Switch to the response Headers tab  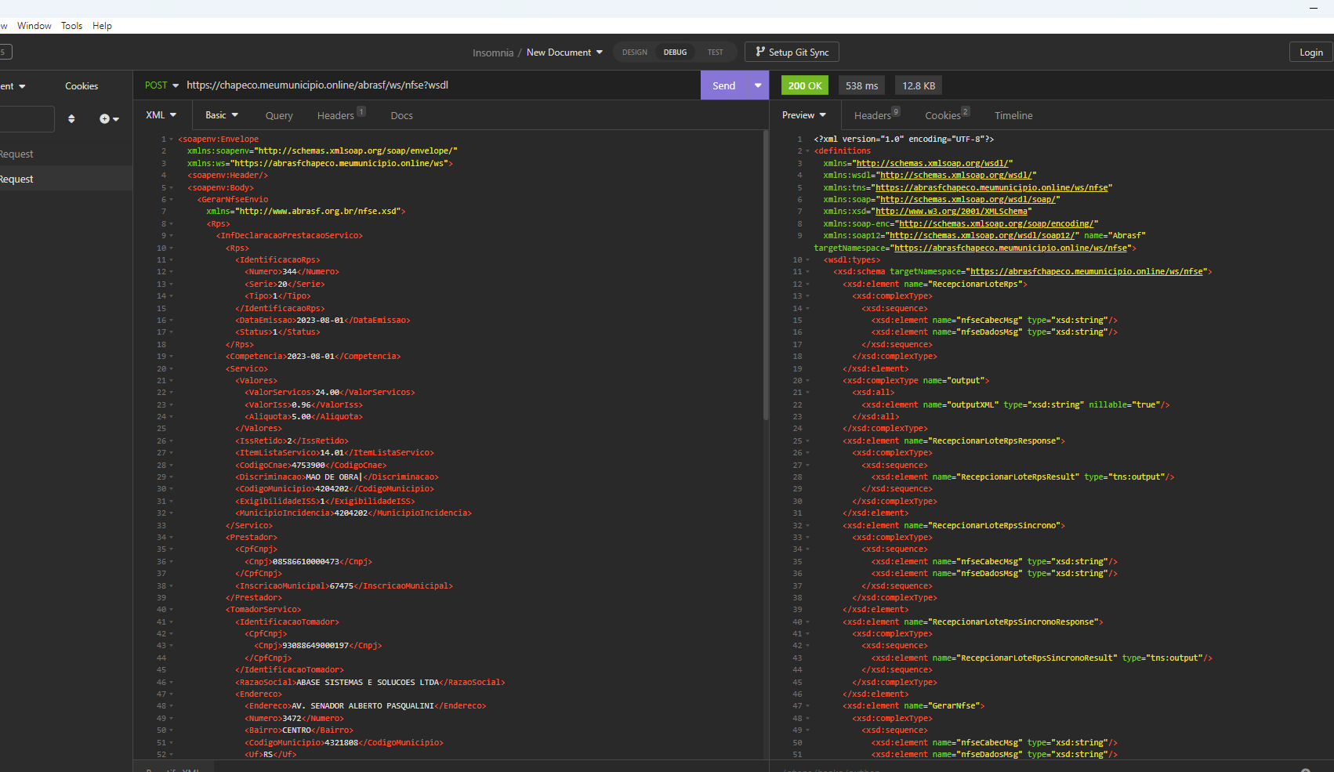coord(876,115)
